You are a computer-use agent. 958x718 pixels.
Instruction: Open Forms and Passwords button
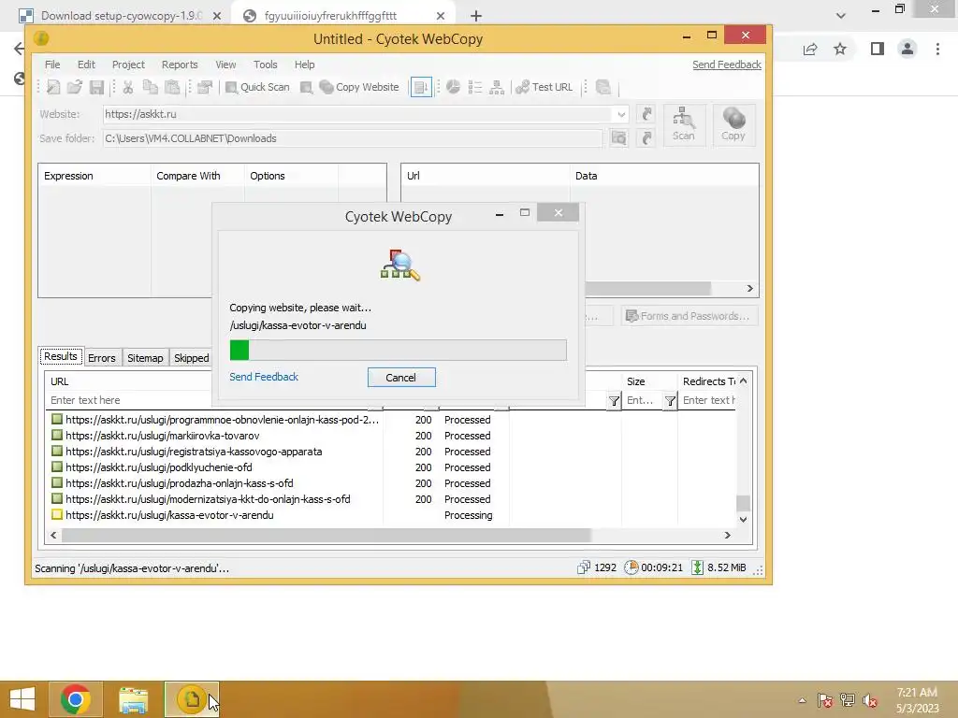pos(689,316)
